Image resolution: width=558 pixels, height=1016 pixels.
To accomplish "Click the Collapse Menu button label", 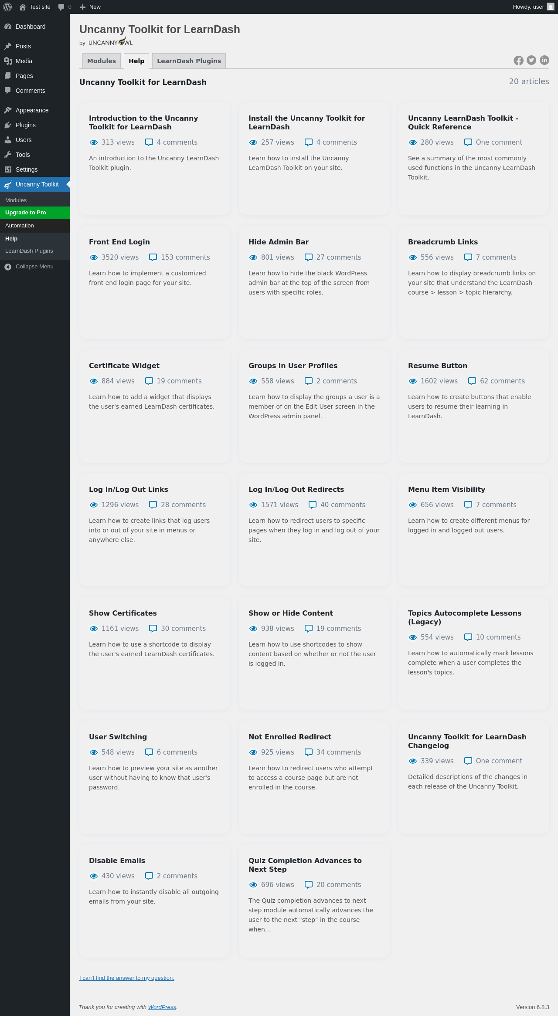I will point(34,267).
